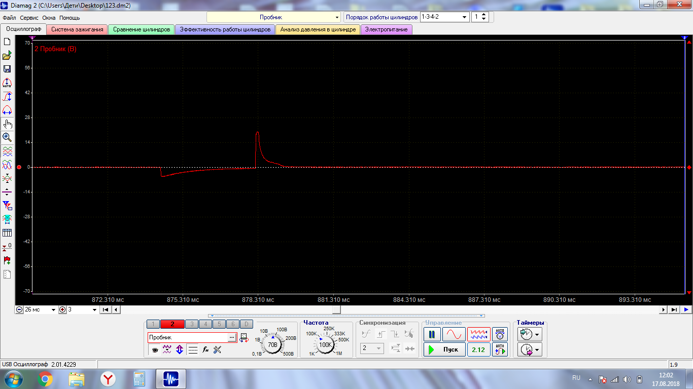
Task: Switch to Электропитание tab
Action: point(387,29)
